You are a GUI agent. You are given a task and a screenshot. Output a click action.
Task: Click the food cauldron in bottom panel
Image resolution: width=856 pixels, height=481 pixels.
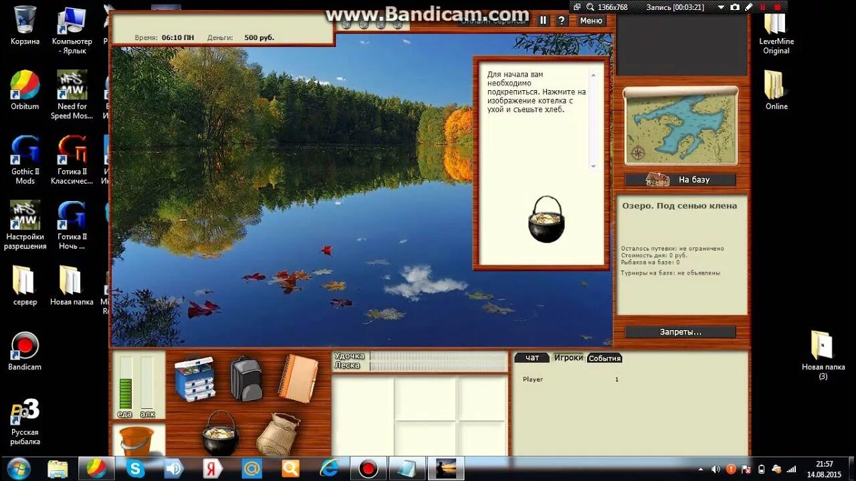tap(221, 433)
